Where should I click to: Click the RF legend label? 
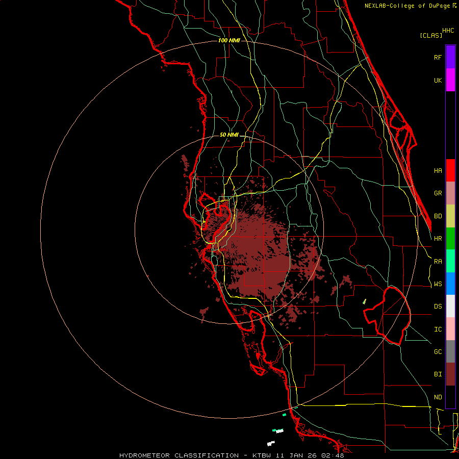pyautogui.click(x=438, y=57)
